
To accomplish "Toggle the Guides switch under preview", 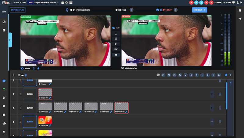I will coord(23,68).
